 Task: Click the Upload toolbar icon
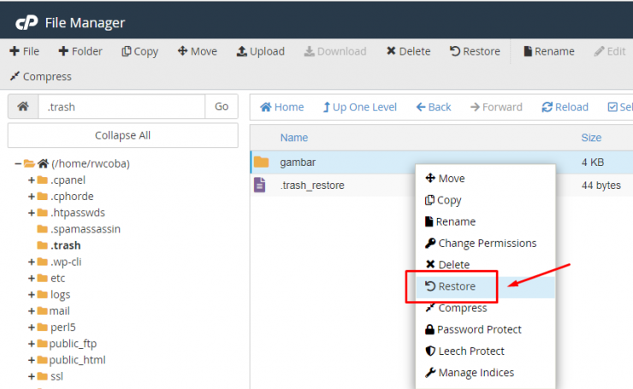click(242, 51)
